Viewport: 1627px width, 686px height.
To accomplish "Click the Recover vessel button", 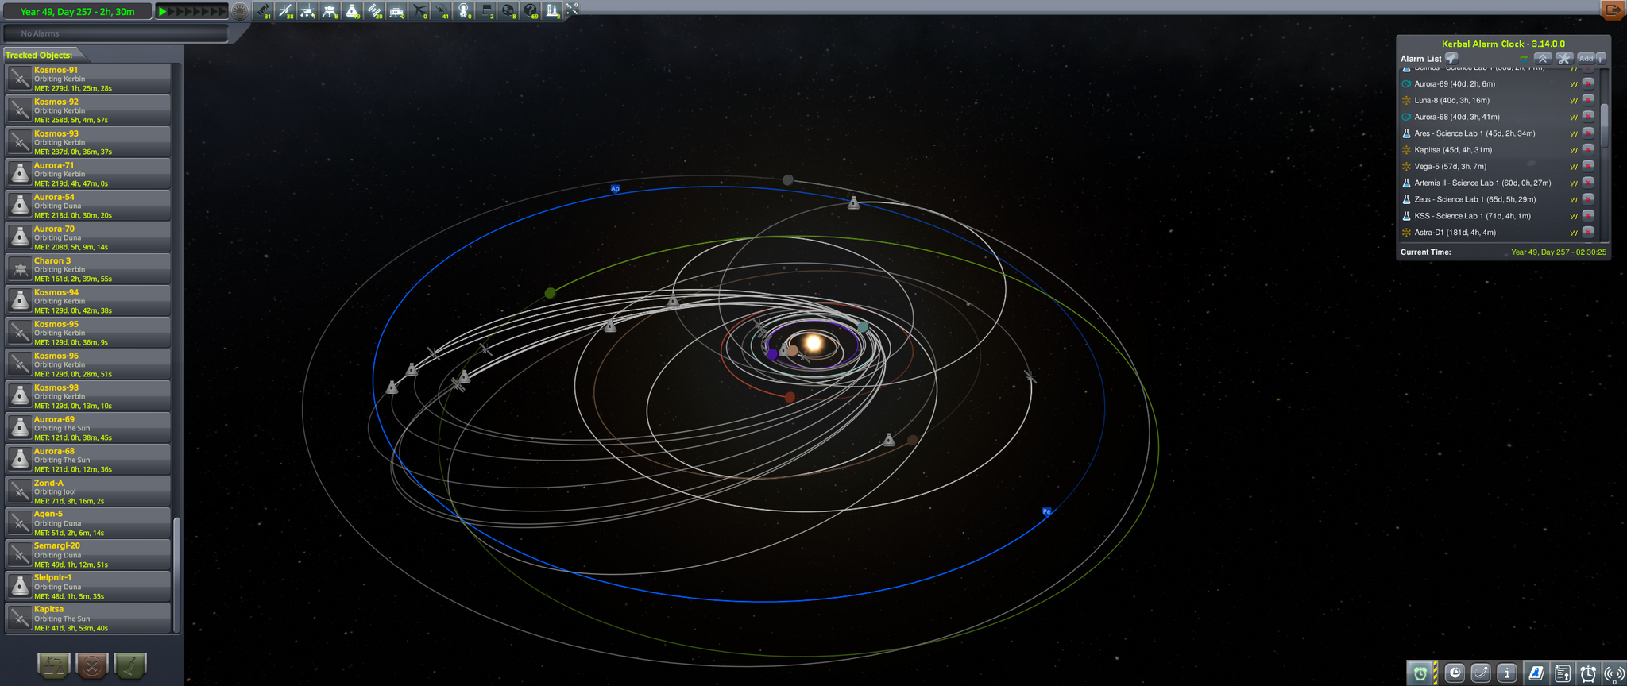I will pos(54,665).
